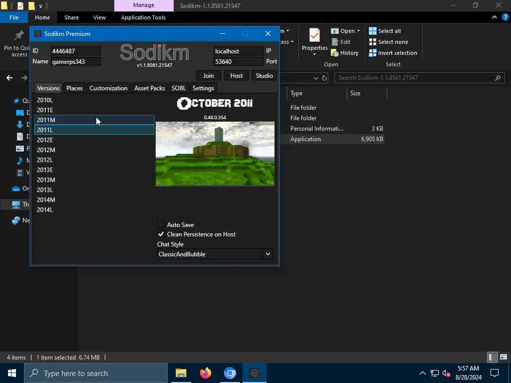Open Firefox from the taskbar

pos(205,373)
